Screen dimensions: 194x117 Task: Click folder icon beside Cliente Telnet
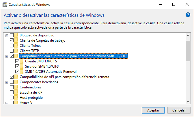point(16,46)
